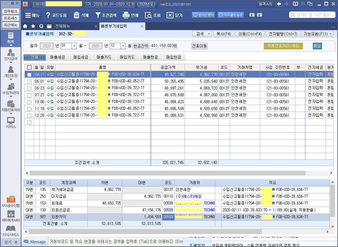338x247 pixels.
Task: Open FAX송수신함 in sidebar
Action: coord(11,201)
